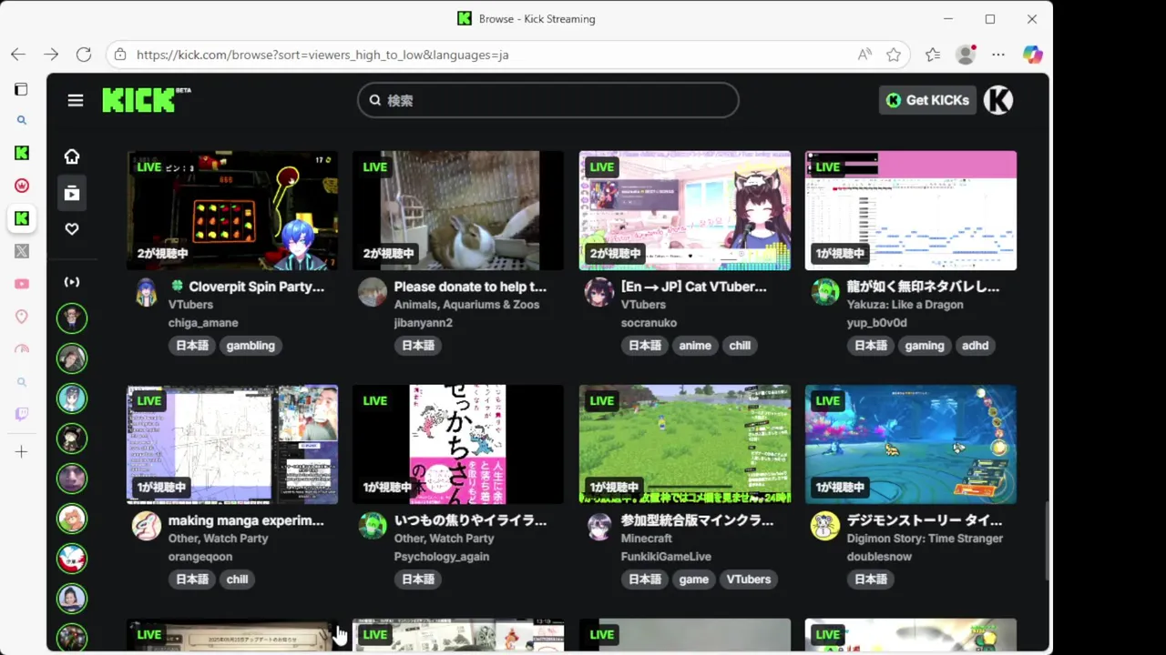Image resolution: width=1166 pixels, height=655 pixels.
Task: Switch to the first Kick vertical tab
Action: point(22,153)
